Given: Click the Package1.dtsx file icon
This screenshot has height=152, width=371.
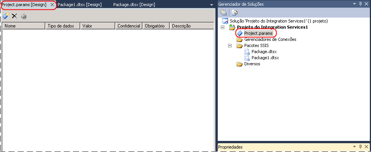Looking at the screenshot, I should point(247,58).
